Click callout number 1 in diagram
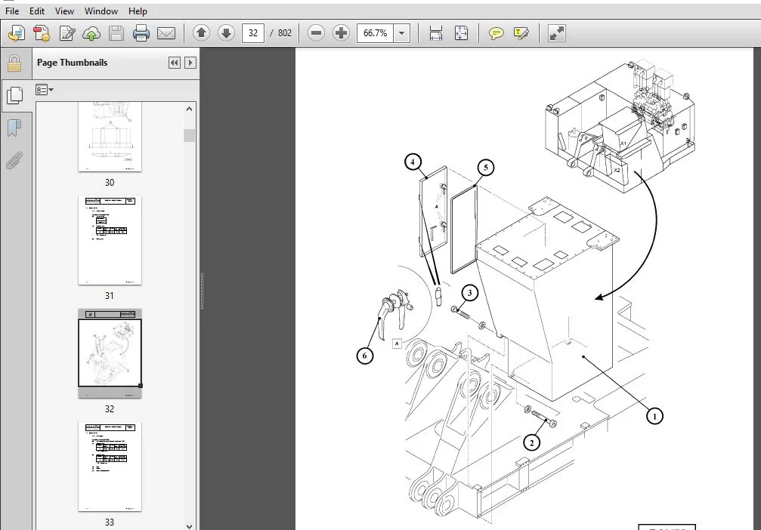The height and width of the screenshot is (530, 761). click(654, 416)
